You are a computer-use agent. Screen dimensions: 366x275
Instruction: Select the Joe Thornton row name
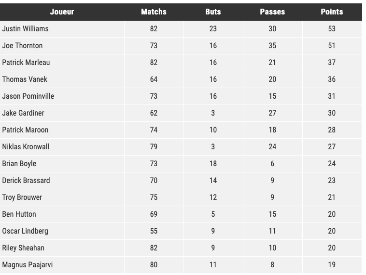pyautogui.click(x=22, y=45)
